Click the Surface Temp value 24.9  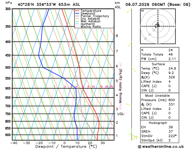(x=172, y=68)
